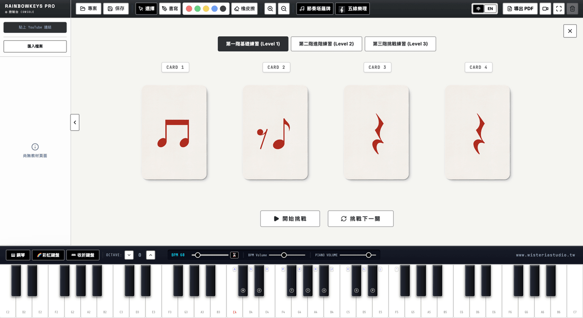This screenshot has width=583, height=318.
Task: Click the start challenge (開始挑戰) button
Action: pyautogui.click(x=290, y=219)
